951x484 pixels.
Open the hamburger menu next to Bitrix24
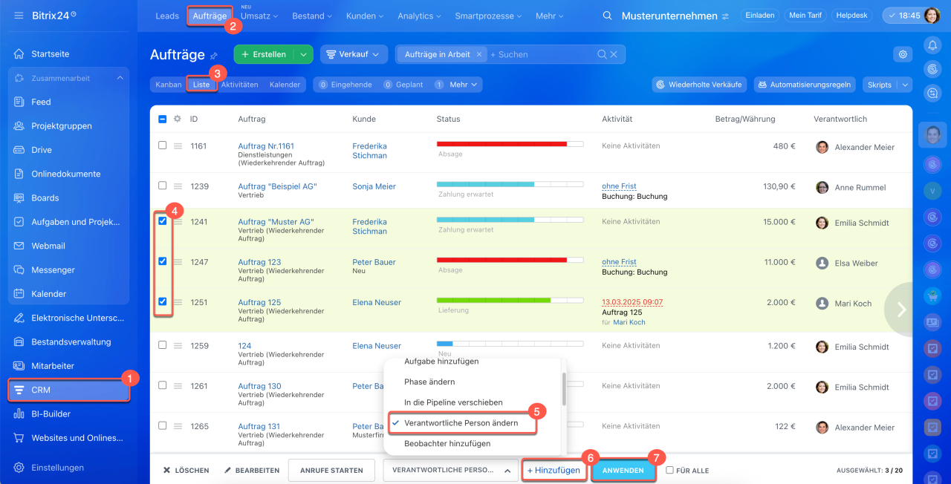click(x=19, y=16)
